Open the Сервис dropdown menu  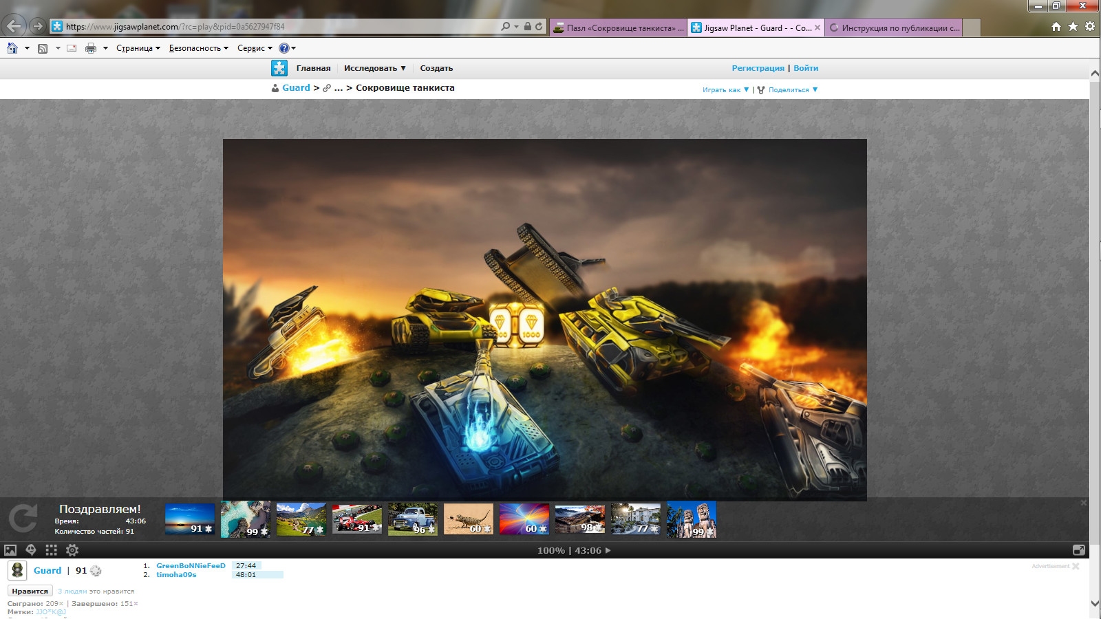pyautogui.click(x=255, y=48)
